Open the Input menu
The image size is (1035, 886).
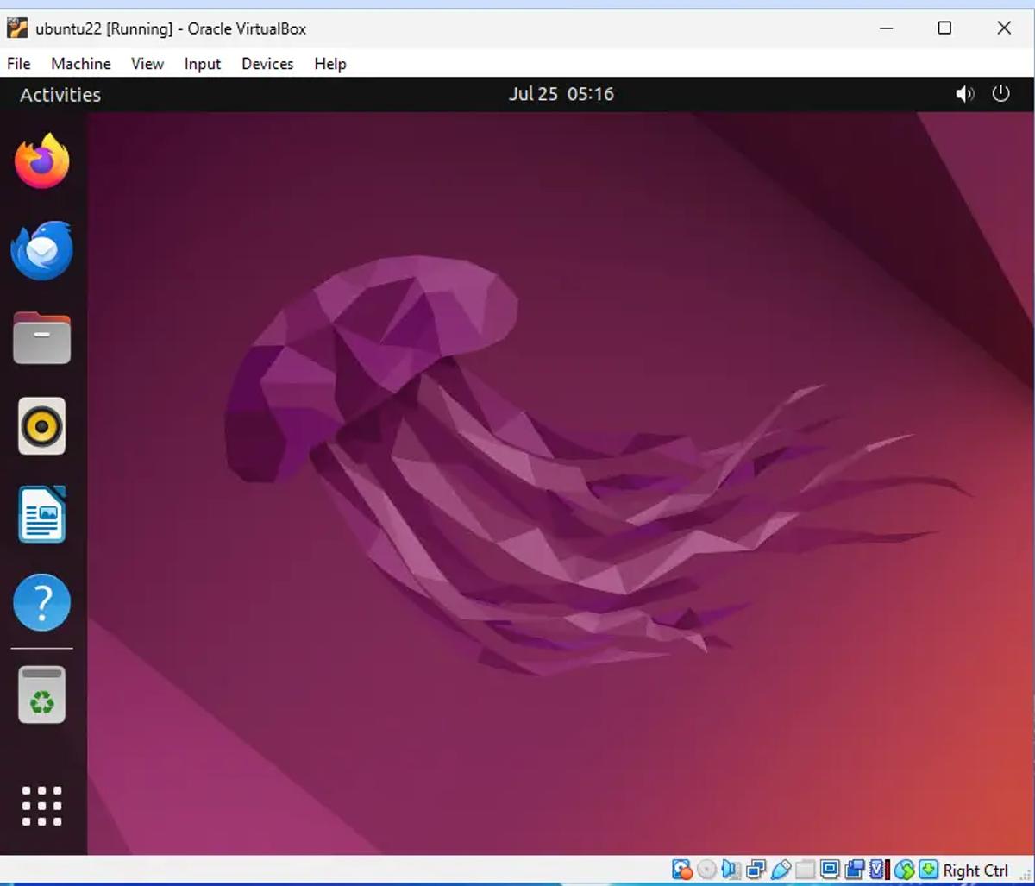203,64
